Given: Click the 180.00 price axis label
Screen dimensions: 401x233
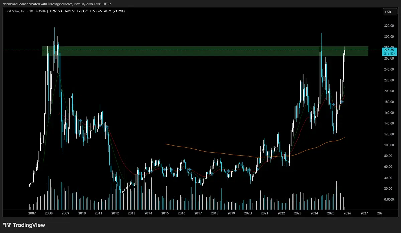Looking at the screenshot, I should click(x=389, y=102).
